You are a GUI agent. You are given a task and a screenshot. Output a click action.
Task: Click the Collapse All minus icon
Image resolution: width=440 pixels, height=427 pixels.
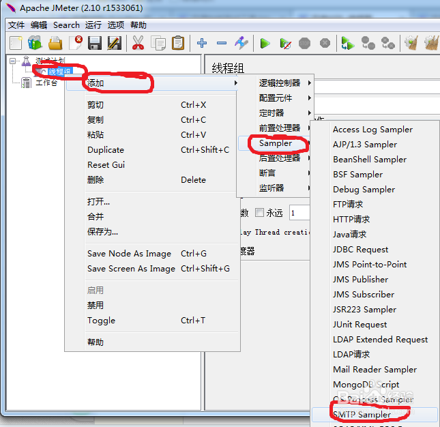[x=222, y=43]
